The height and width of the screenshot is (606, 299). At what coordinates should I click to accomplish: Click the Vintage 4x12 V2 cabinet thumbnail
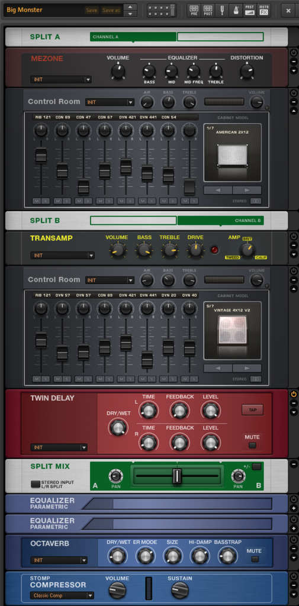tap(233, 330)
